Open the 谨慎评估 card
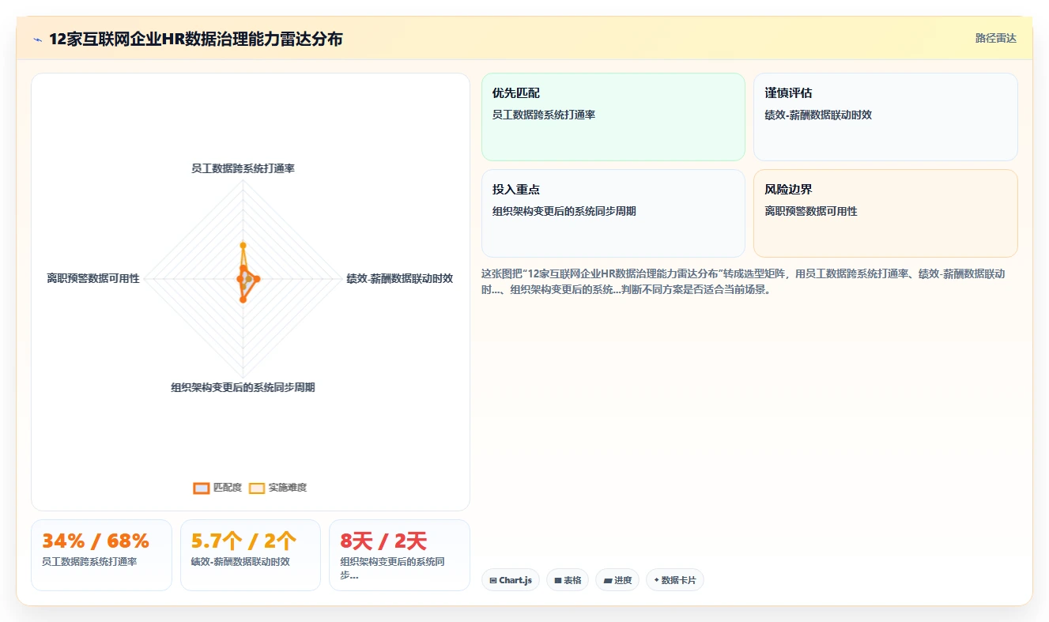 [x=885, y=117]
